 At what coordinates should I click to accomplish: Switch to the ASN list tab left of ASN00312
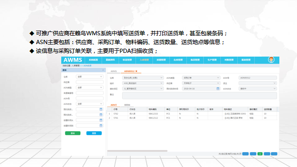click(114, 71)
